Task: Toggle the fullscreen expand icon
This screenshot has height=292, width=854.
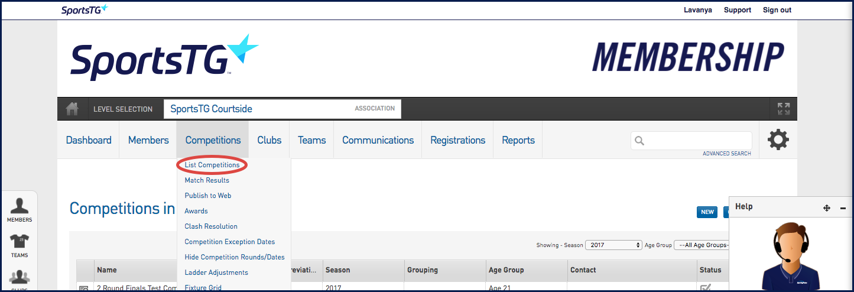Action: (784, 109)
